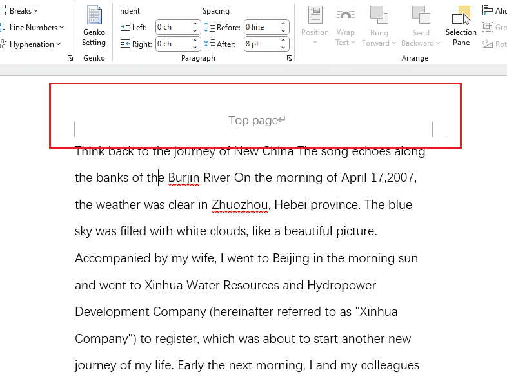The image size is (507, 379).
Task: Click the Genko Setting button
Action: (94, 28)
